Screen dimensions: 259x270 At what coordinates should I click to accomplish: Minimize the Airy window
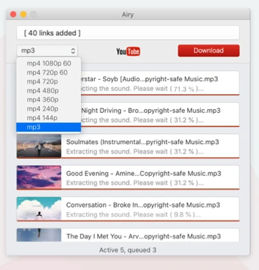tap(23, 14)
